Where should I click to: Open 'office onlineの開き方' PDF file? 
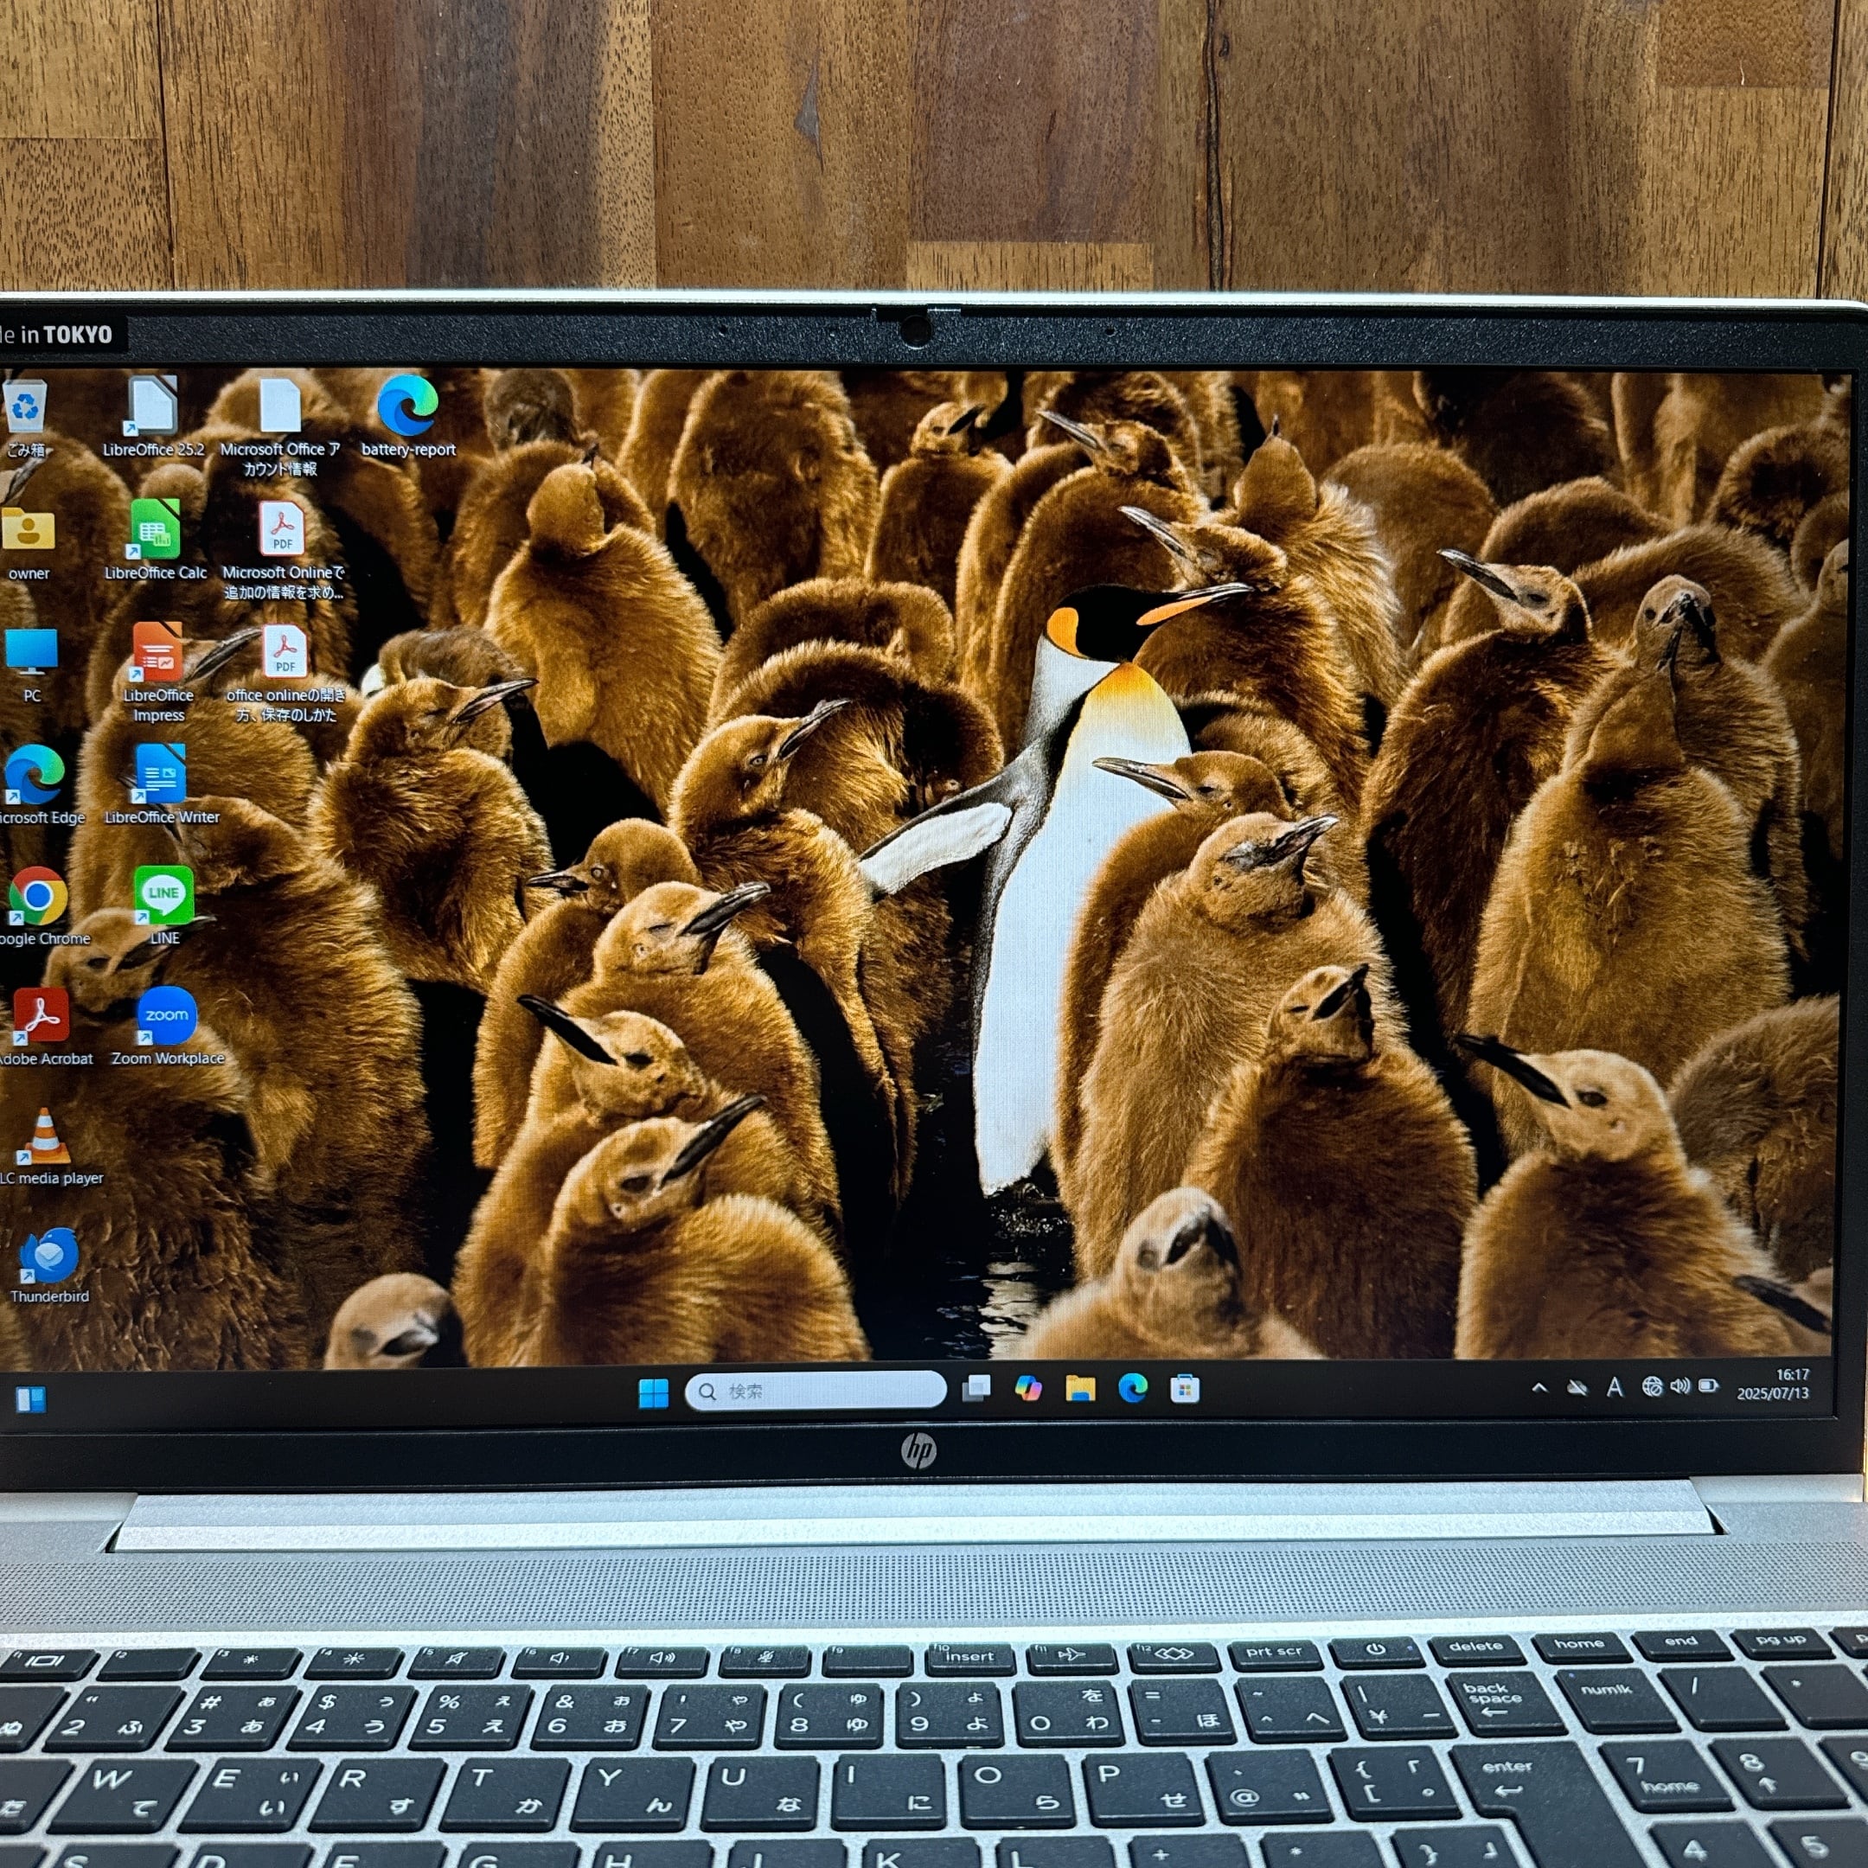pyautogui.click(x=285, y=653)
